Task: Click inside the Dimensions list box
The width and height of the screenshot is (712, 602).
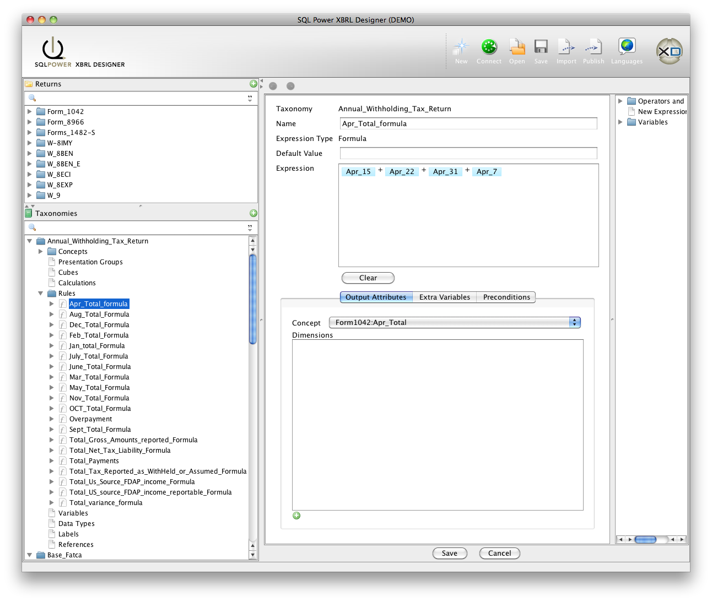Action: click(438, 425)
